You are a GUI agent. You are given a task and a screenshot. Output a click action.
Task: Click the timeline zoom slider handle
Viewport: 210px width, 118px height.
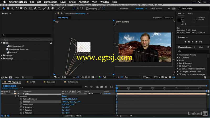(x=120, y=116)
